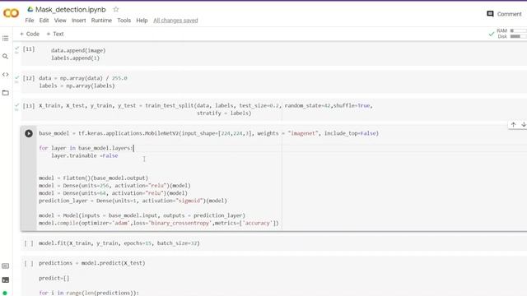Viewport: 527px width, 296px height.
Task: Click the 'data.append(image)' line
Action: tap(78, 50)
